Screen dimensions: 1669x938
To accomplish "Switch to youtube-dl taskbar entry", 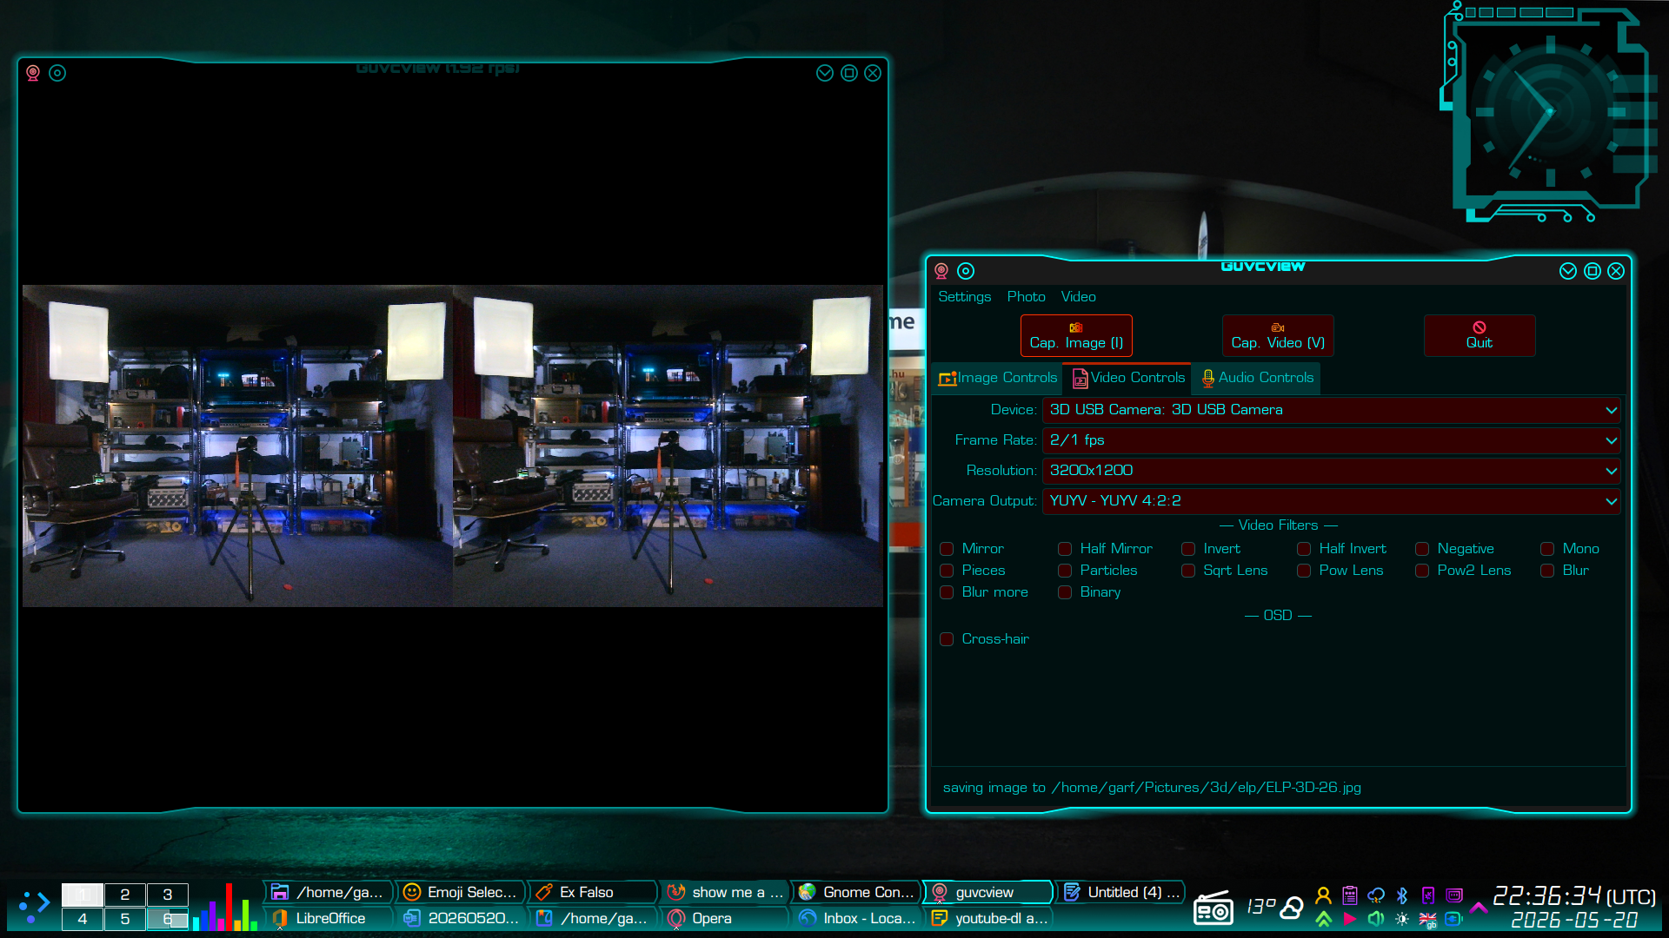I will (989, 918).
